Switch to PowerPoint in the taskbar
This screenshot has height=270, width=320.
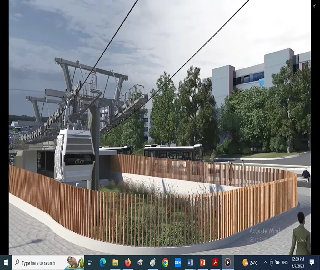[202, 262]
